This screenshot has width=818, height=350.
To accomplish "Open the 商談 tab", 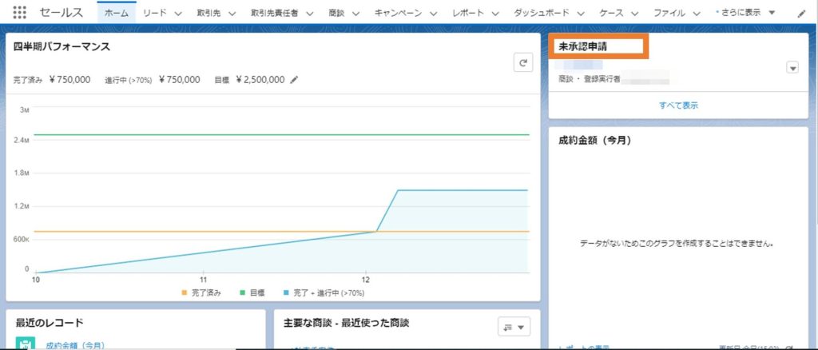I will (336, 14).
